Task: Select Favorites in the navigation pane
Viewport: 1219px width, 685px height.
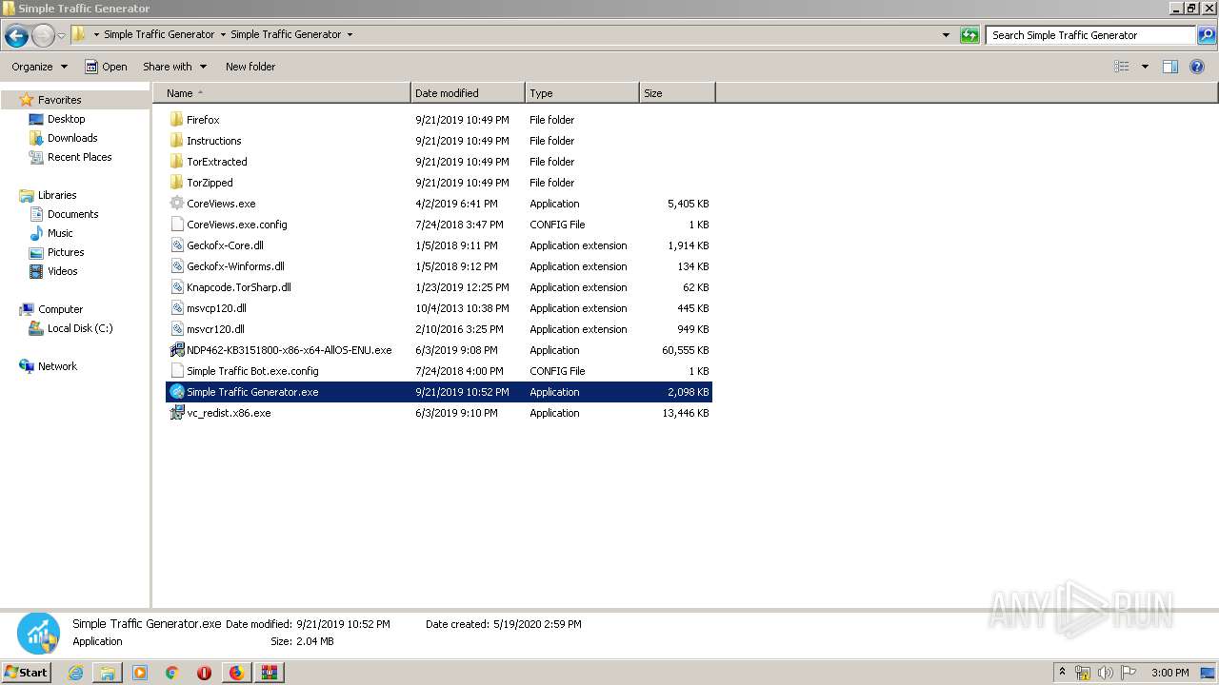Action: pyautogui.click(x=59, y=100)
